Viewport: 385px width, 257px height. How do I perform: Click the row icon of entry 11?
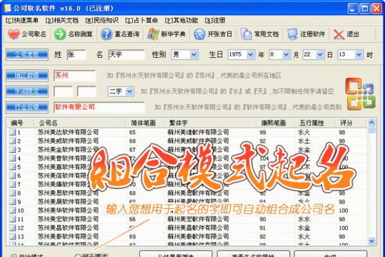click(12, 219)
